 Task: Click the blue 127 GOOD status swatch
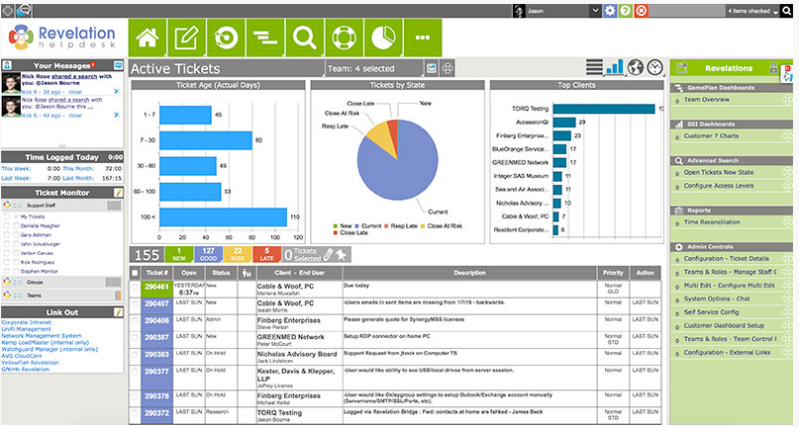point(208,254)
